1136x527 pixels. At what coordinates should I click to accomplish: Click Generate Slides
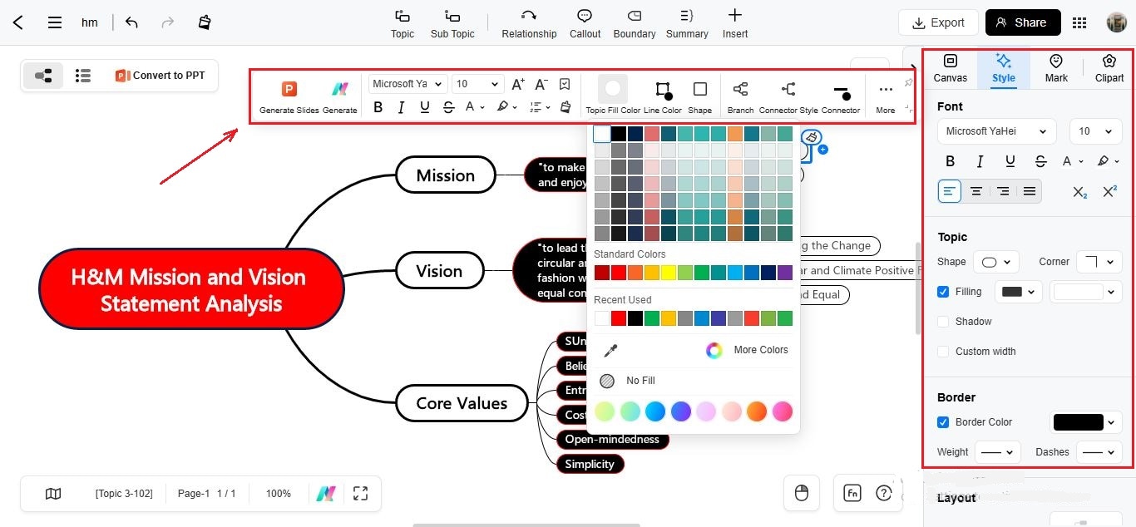[x=289, y=96]
